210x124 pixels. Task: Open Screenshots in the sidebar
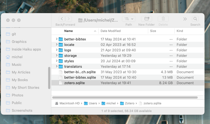tap(22, 111)
